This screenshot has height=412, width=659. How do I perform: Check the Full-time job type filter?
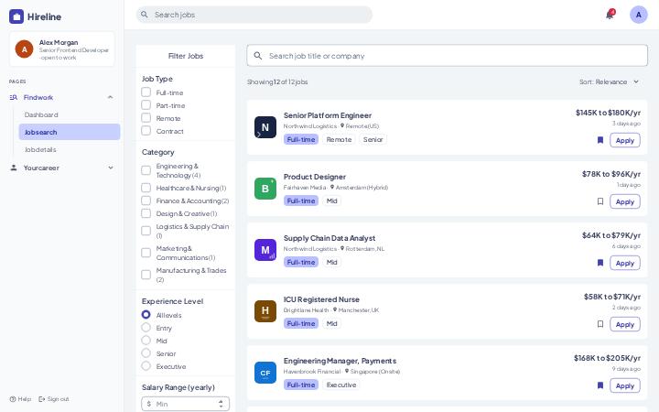pyautogui.click(x=146, y=92)
